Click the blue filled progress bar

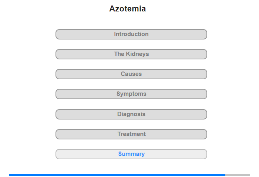(x=117, y=175)
